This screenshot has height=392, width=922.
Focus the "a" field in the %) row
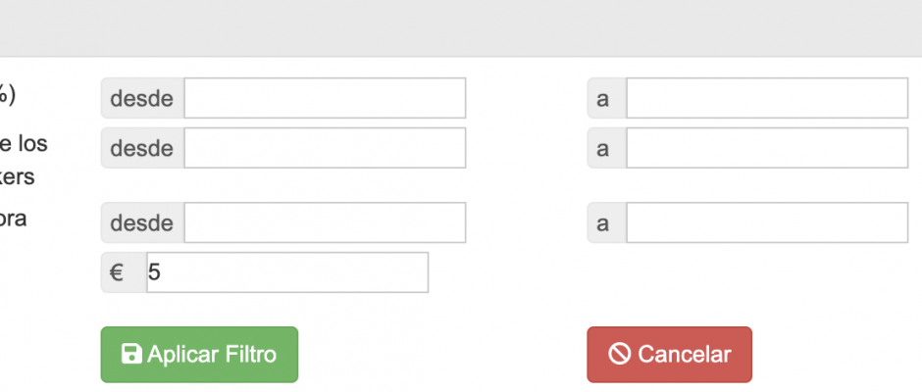(x=767, y=98)
